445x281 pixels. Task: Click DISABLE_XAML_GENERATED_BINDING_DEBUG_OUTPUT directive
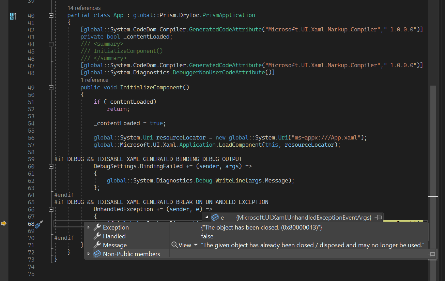pos(171,159)
